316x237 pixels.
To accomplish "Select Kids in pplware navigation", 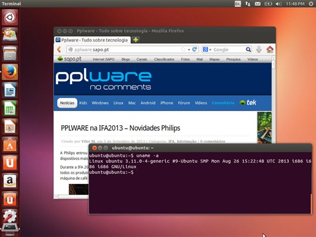I will [x=83, y=103].
